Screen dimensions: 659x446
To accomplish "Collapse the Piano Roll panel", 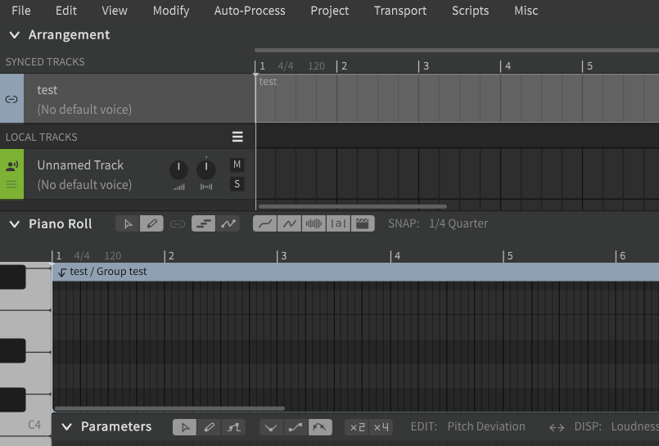I will [15, 224].
